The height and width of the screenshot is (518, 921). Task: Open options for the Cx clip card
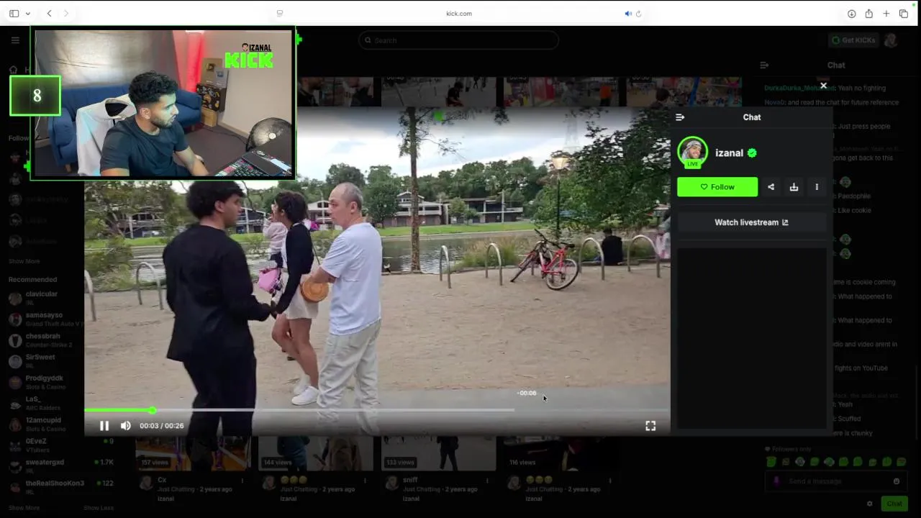coord(242,481)
